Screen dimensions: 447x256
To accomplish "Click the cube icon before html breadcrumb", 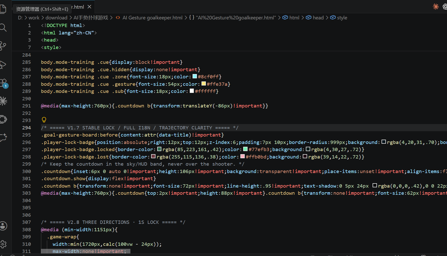I will [x=285, y=18].
